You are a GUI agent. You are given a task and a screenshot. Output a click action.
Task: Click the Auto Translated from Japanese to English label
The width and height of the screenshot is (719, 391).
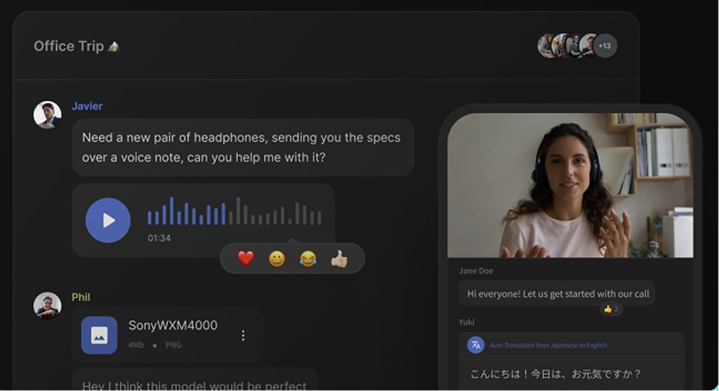point(548,345)
